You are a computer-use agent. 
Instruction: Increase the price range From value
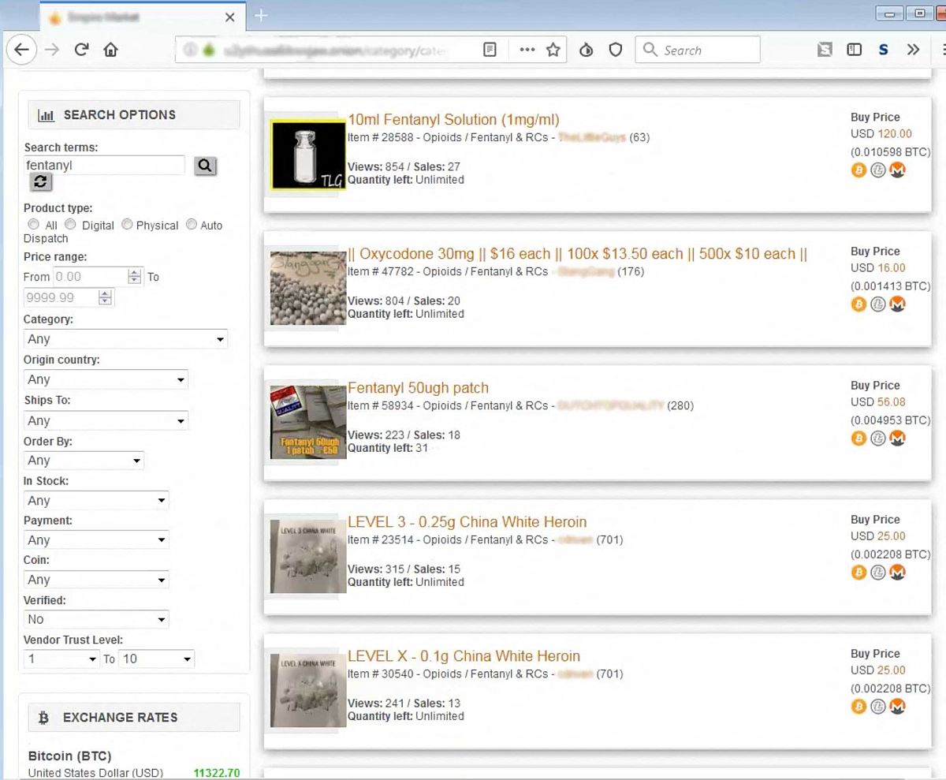pyautogui.click(x=134, y=273)
